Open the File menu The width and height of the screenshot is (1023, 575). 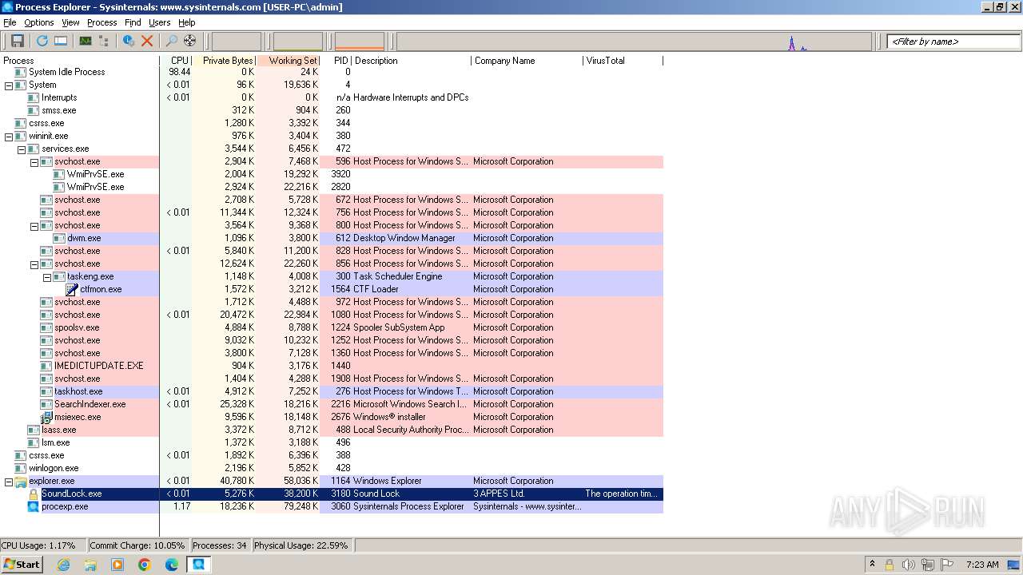10,22
